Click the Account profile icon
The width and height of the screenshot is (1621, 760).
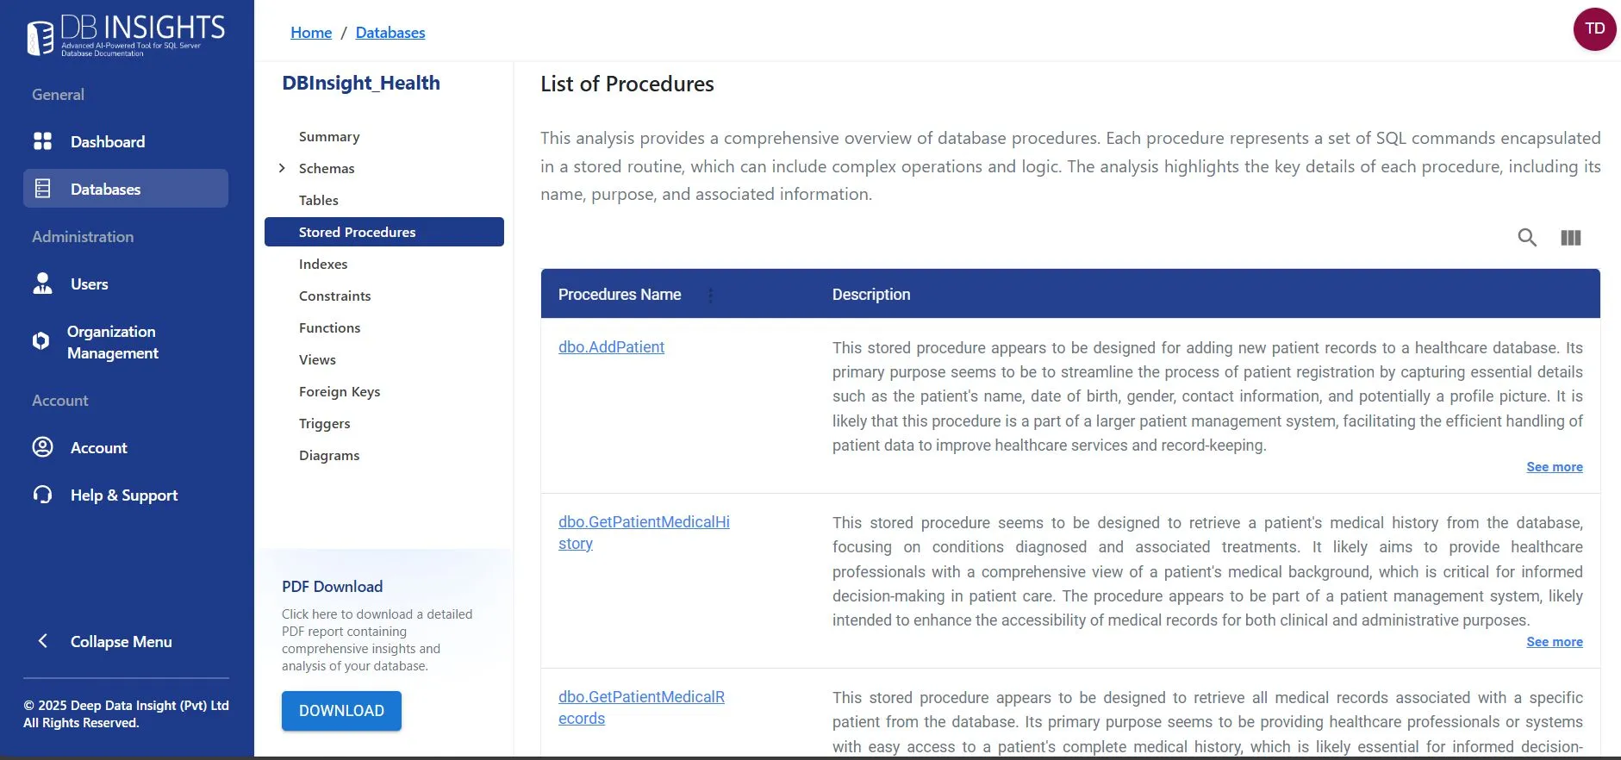tap(42, 447)
